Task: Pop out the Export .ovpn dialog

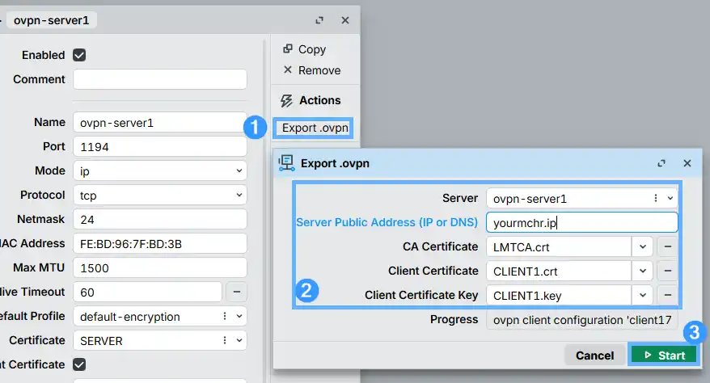Action: pos(661,163)
